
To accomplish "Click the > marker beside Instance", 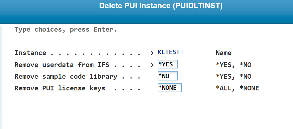I will point(152,53).
